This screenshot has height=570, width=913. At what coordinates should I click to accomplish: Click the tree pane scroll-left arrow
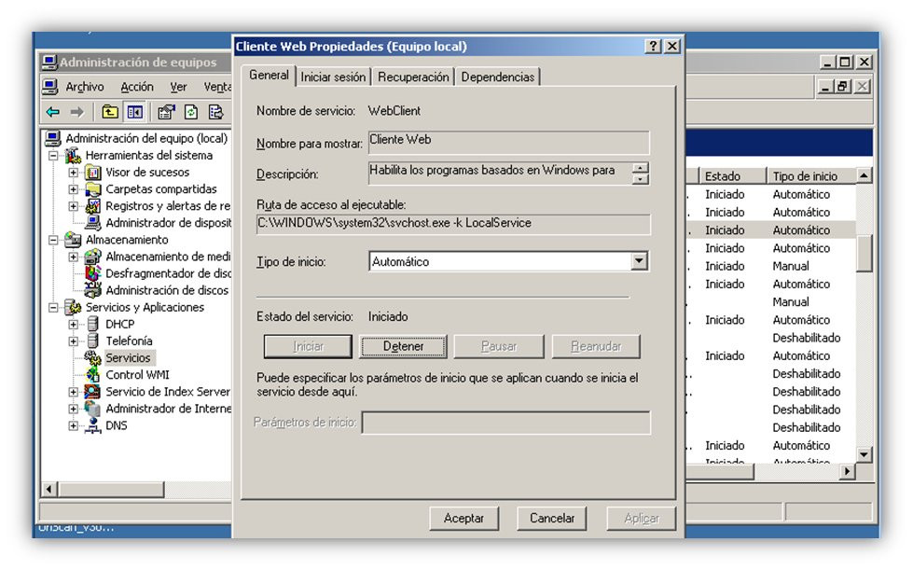tap(50, 490)
